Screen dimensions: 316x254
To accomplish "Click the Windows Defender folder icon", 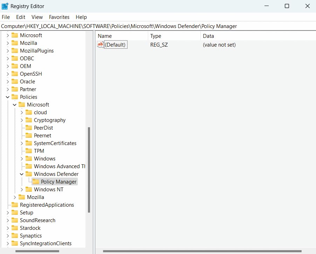I will (29, 174).
